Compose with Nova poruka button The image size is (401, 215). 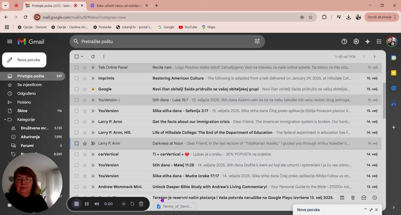coord(24,60)
